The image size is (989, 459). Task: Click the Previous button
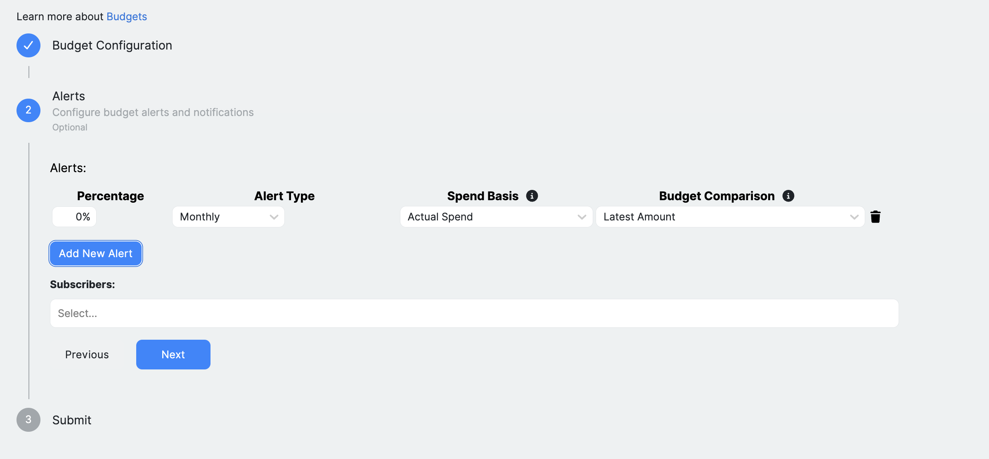(87, 354)
